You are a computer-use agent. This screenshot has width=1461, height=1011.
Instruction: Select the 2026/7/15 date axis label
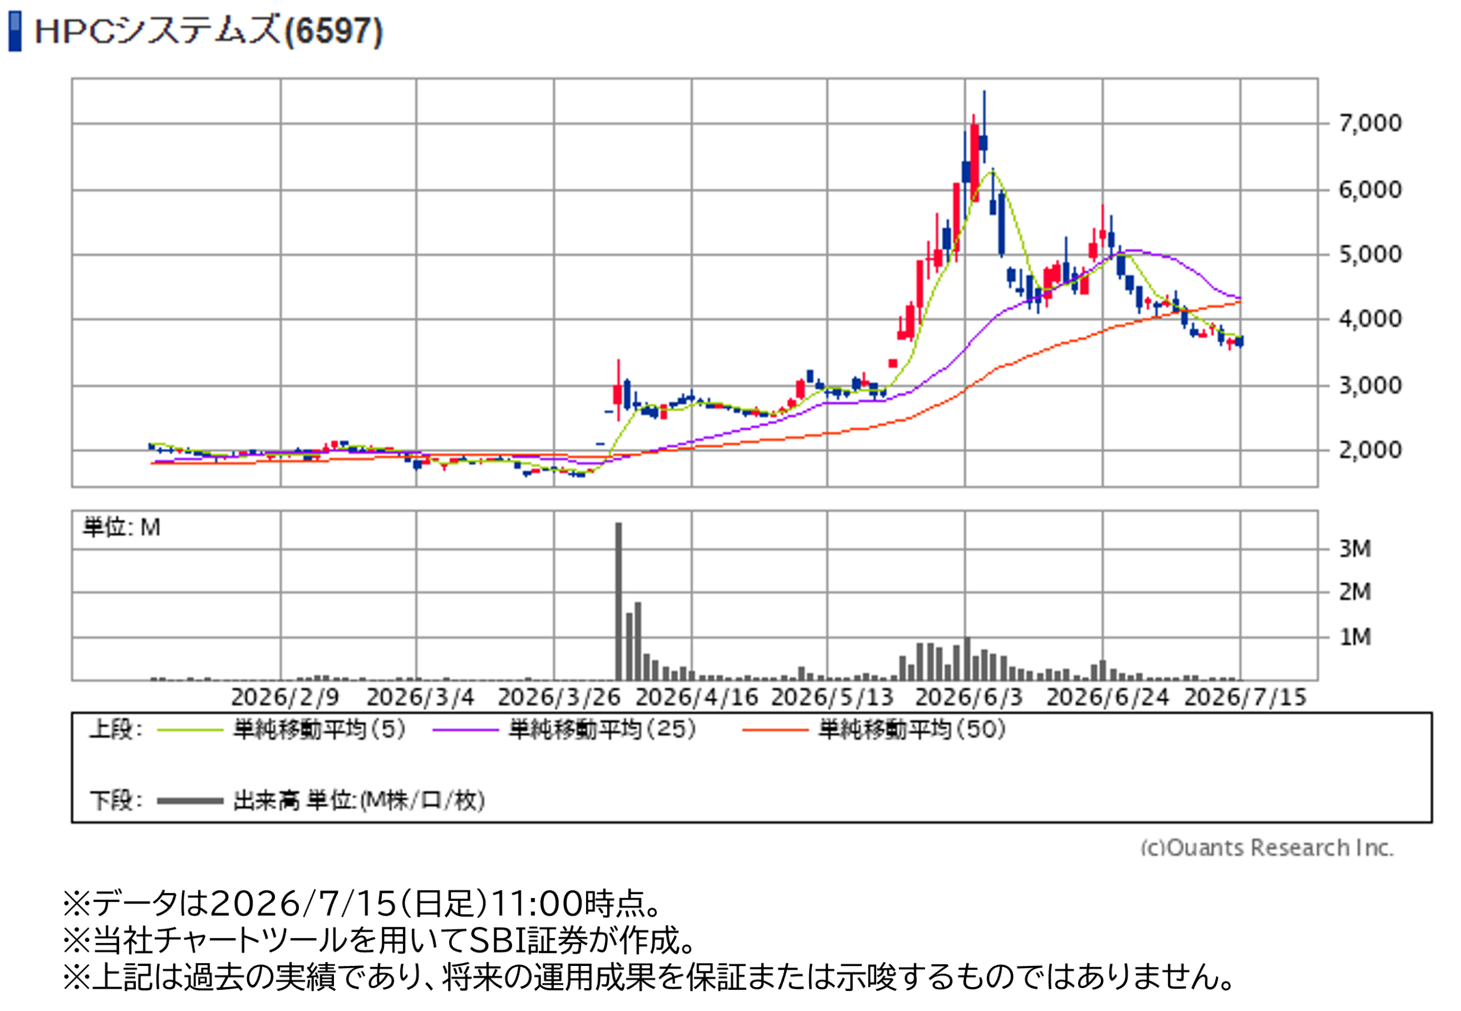(1245, 697)
